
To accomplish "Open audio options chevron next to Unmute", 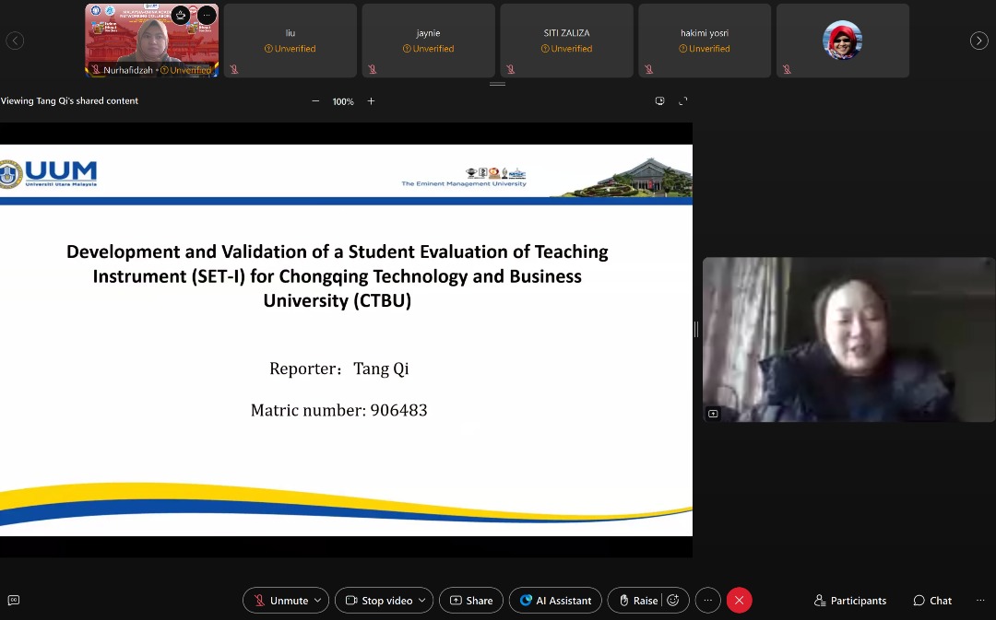I will click(317, 600).
